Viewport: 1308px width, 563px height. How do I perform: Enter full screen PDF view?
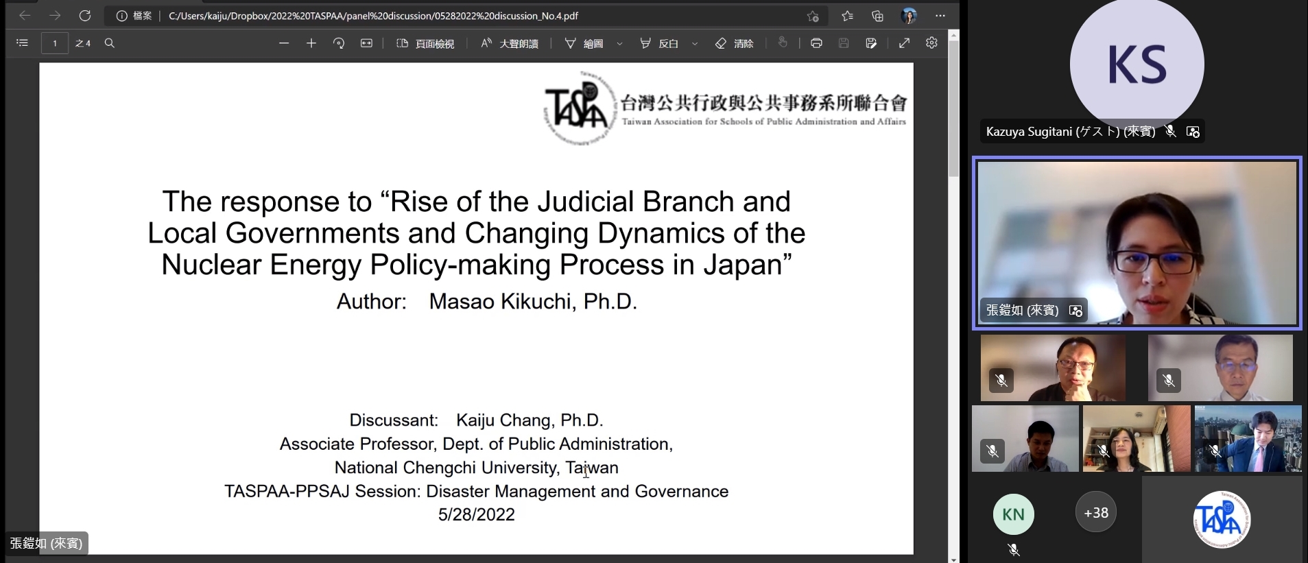[x=904, y=43]
